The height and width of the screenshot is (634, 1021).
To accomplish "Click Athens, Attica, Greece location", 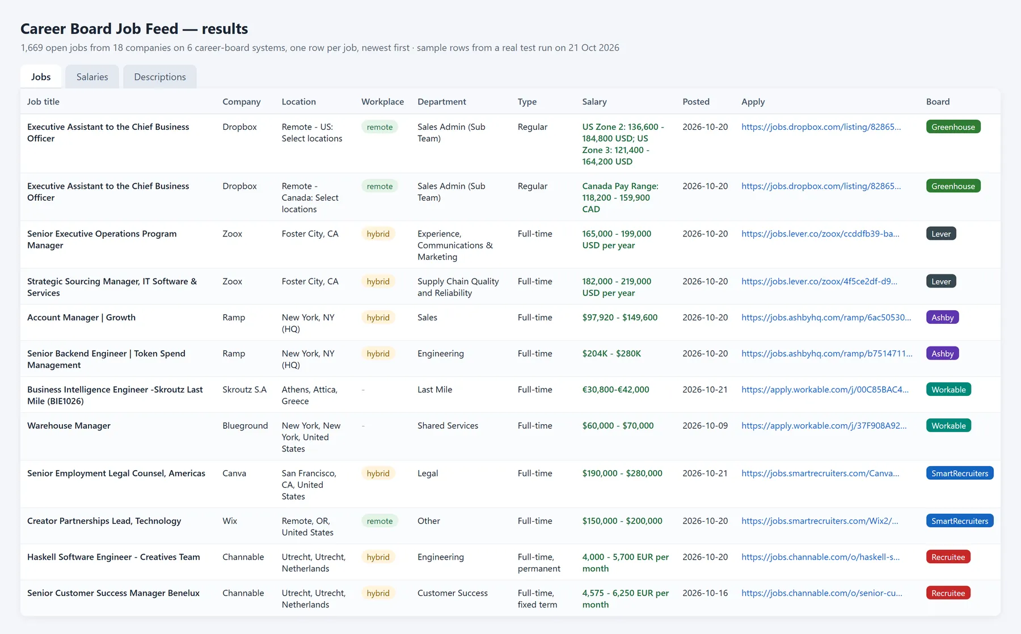I will 310,395.
